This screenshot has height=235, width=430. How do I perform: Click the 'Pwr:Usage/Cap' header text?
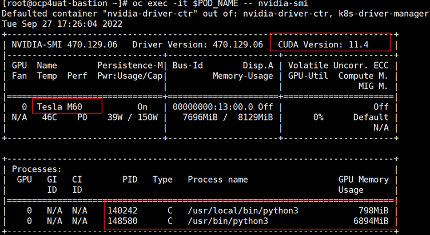pos(130,76)
